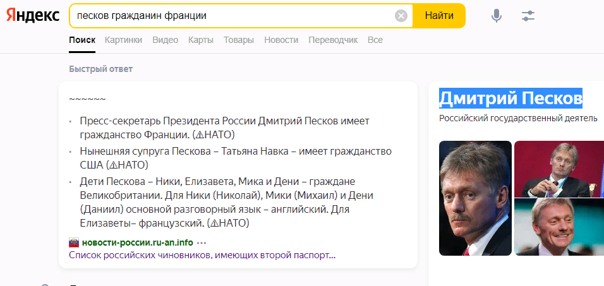Open three-dot menu next to source site
This screenshot has width=604, height=286.
click(x=202, y=243)
